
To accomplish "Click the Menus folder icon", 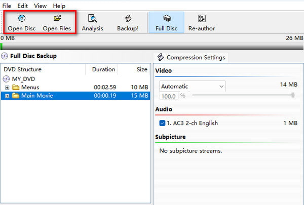I will (x=16, y=87).
